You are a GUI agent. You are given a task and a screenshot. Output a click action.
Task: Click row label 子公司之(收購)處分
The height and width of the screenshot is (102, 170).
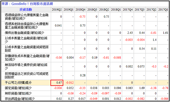tap(18, 83)
